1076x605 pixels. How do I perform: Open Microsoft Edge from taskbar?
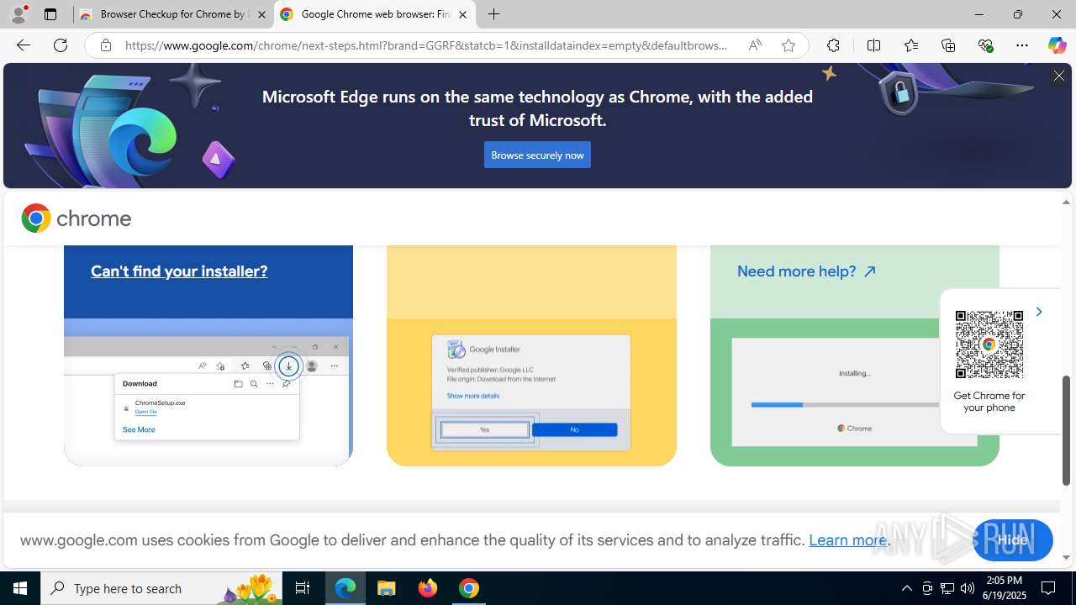coord(345,588)
